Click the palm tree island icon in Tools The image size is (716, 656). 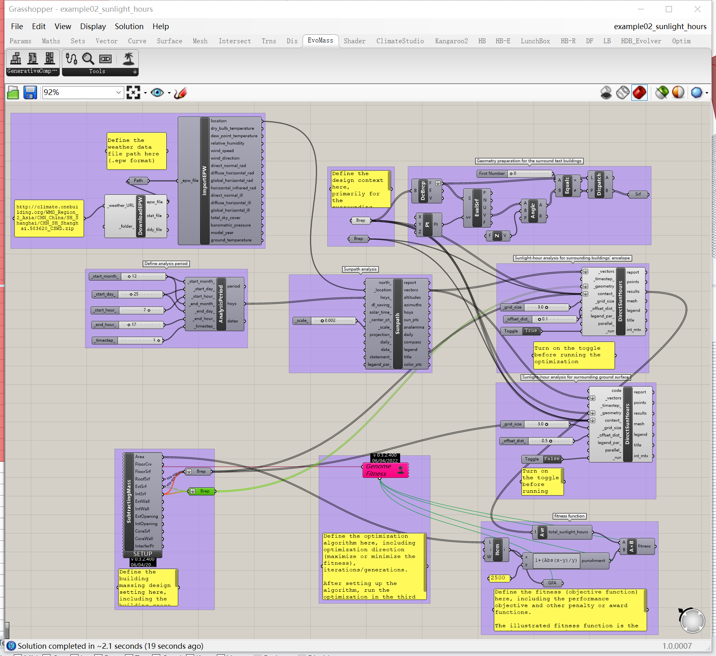(x=129, y=59)
